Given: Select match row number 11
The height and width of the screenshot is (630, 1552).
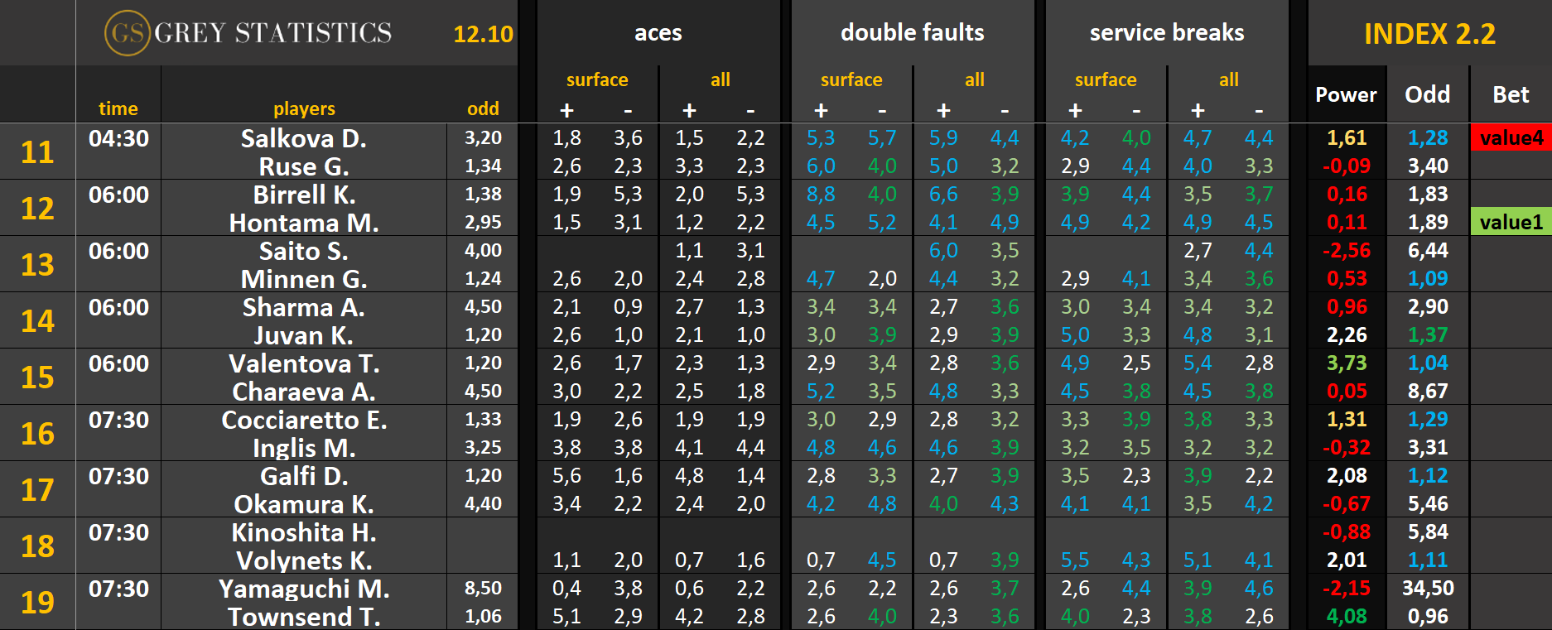Looking at the screenshot, I should [x=37, y=152].
